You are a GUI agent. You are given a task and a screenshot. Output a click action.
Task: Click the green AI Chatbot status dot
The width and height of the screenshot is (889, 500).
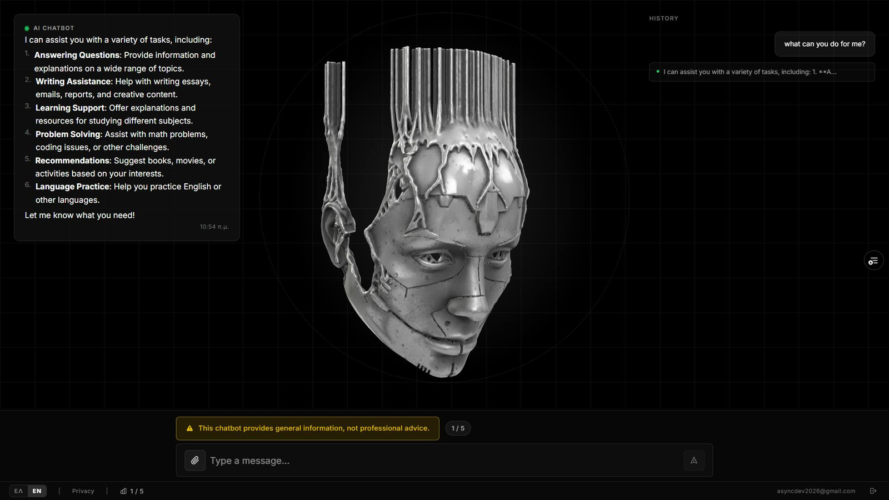click(x=27, y=28)
